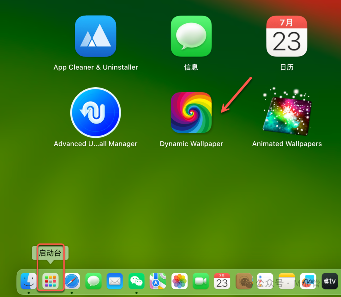
Task: Open Reminders from the Dock
Action: coord(265,281)
